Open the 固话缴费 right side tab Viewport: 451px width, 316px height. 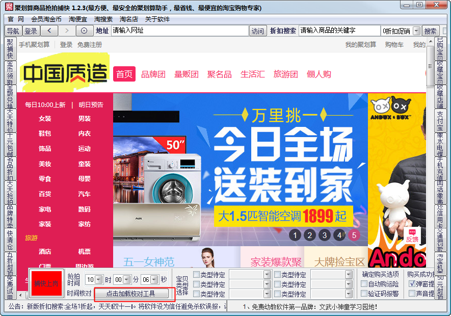pos(440,192)
